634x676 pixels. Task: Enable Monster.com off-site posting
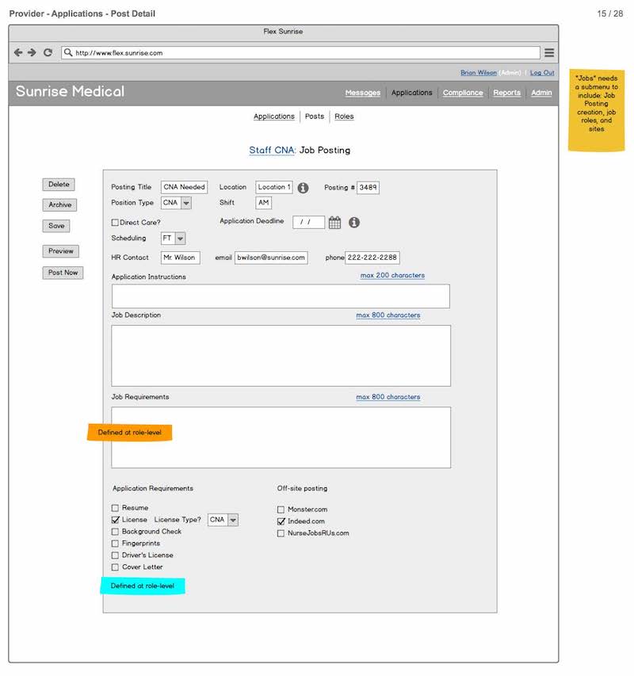281,510
